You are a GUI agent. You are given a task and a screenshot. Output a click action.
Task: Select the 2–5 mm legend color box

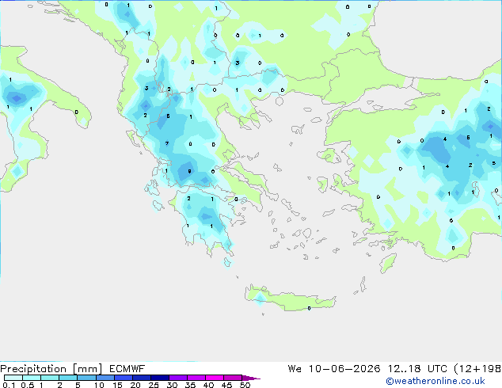[x=68, y=378]
